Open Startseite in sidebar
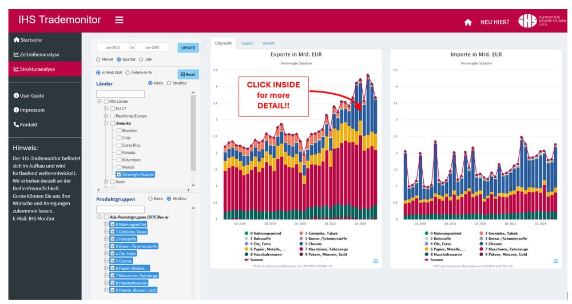This screenshot has height=304, width=572. pyautogui.click(x=27, y=40)
